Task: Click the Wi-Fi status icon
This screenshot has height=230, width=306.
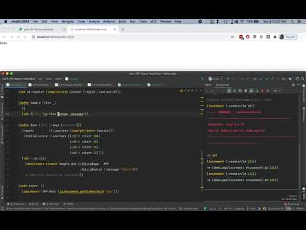Action: 242,22
